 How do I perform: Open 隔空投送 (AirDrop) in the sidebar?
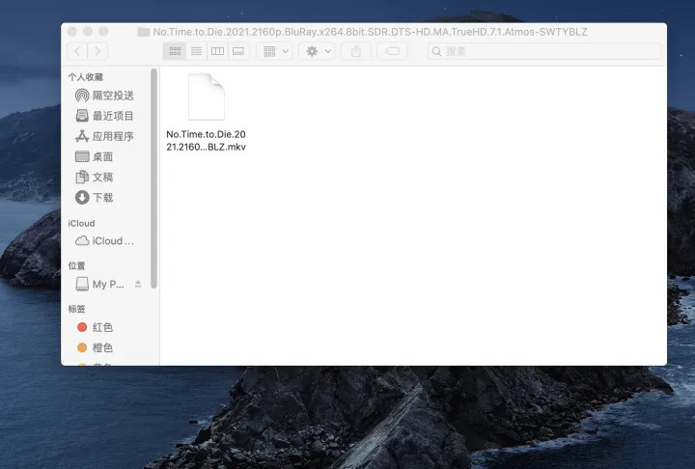click(x=104, y=96)
